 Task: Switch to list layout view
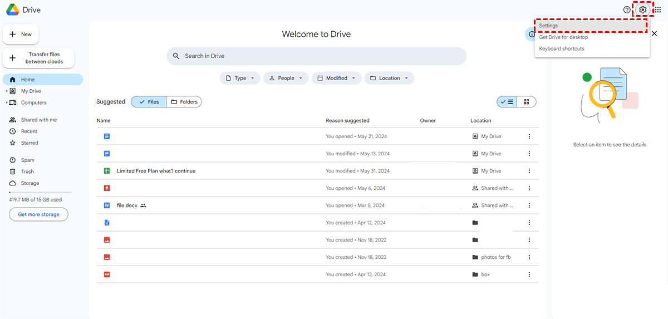(x=507, y=102)
